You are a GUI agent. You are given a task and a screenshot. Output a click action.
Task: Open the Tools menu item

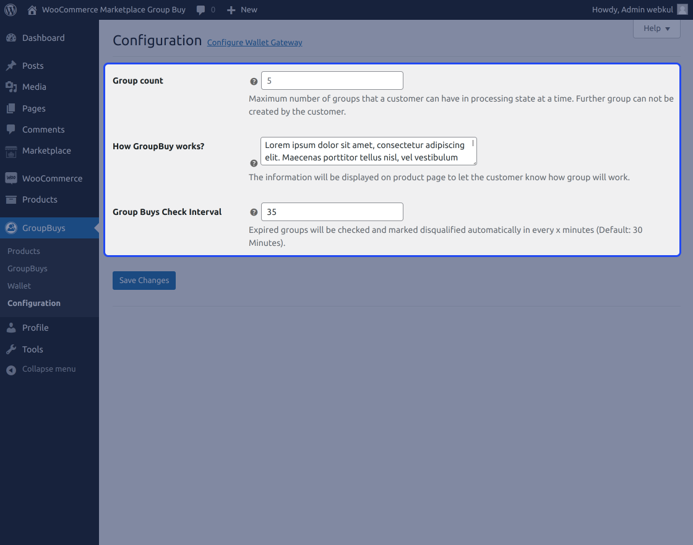(x=33, y=349)
